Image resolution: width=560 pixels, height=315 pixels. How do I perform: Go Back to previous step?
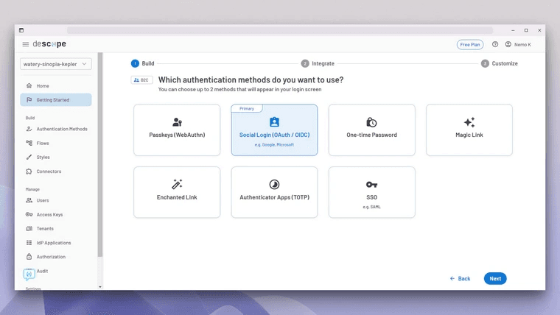(x=460, y=279)
